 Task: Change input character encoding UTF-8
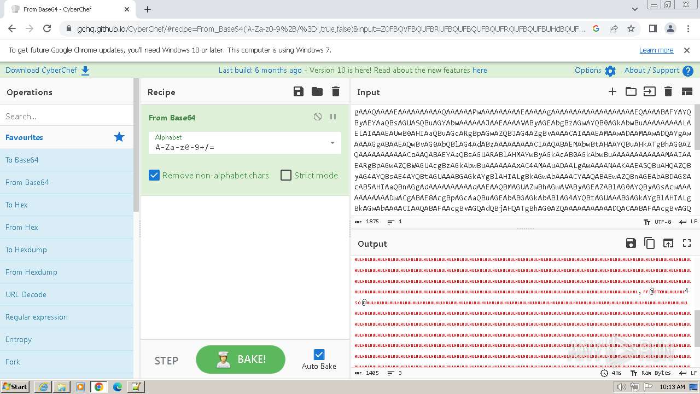pyautogui.click(x=657, y=222)
